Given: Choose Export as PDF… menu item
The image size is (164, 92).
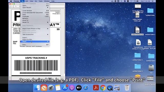Looking at the screenshot, I should click(x=35, y=40).
